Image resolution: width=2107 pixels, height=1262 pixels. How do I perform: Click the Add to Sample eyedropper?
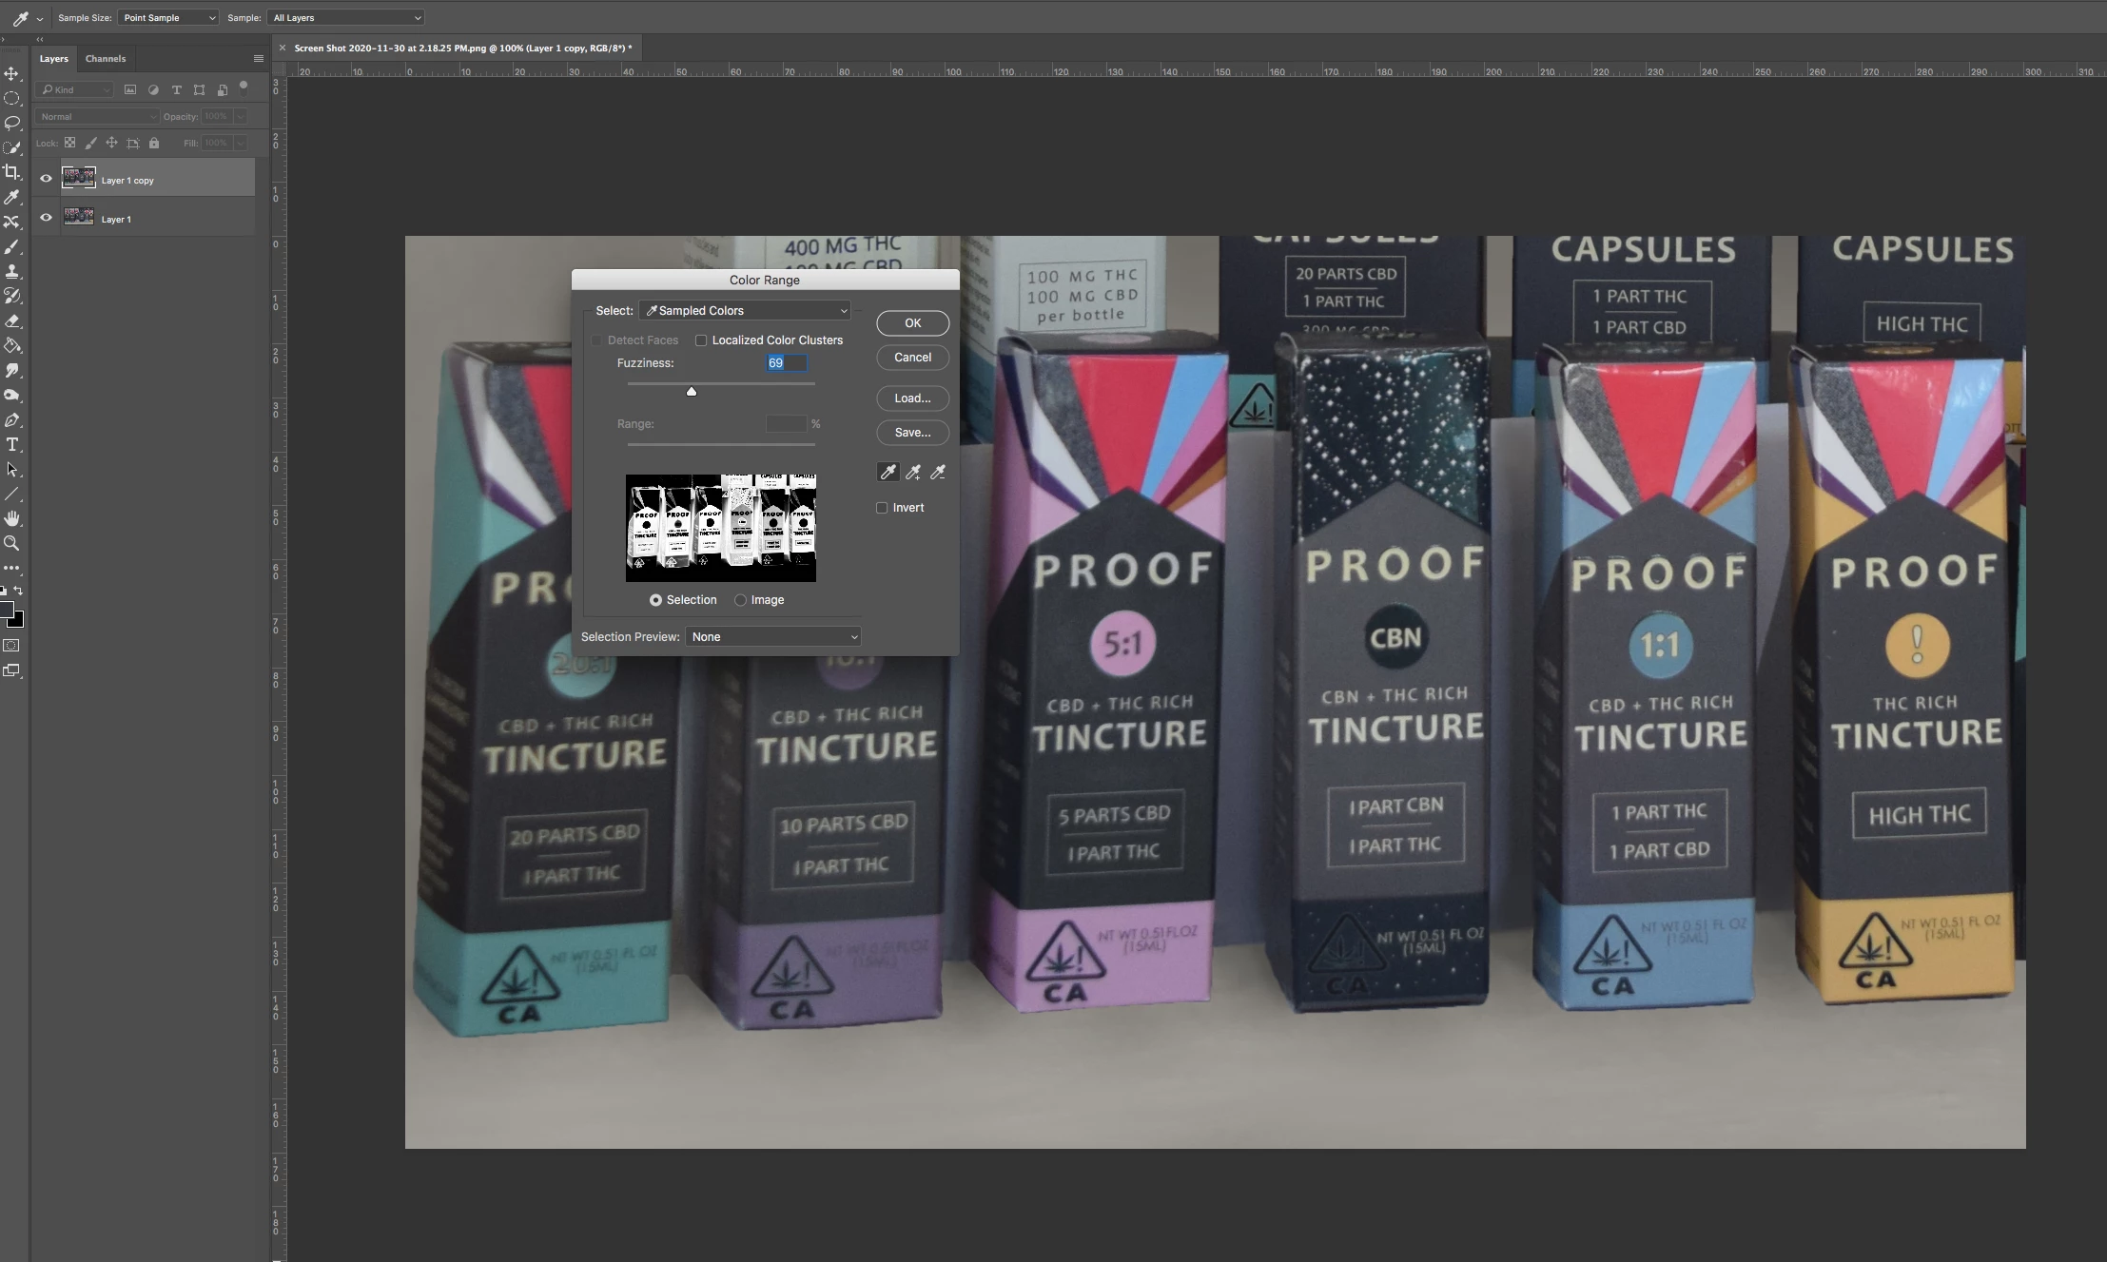(913, 472)
